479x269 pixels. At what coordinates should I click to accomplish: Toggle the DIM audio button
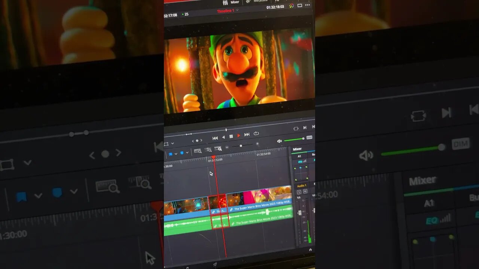click(x=309, y=137)
